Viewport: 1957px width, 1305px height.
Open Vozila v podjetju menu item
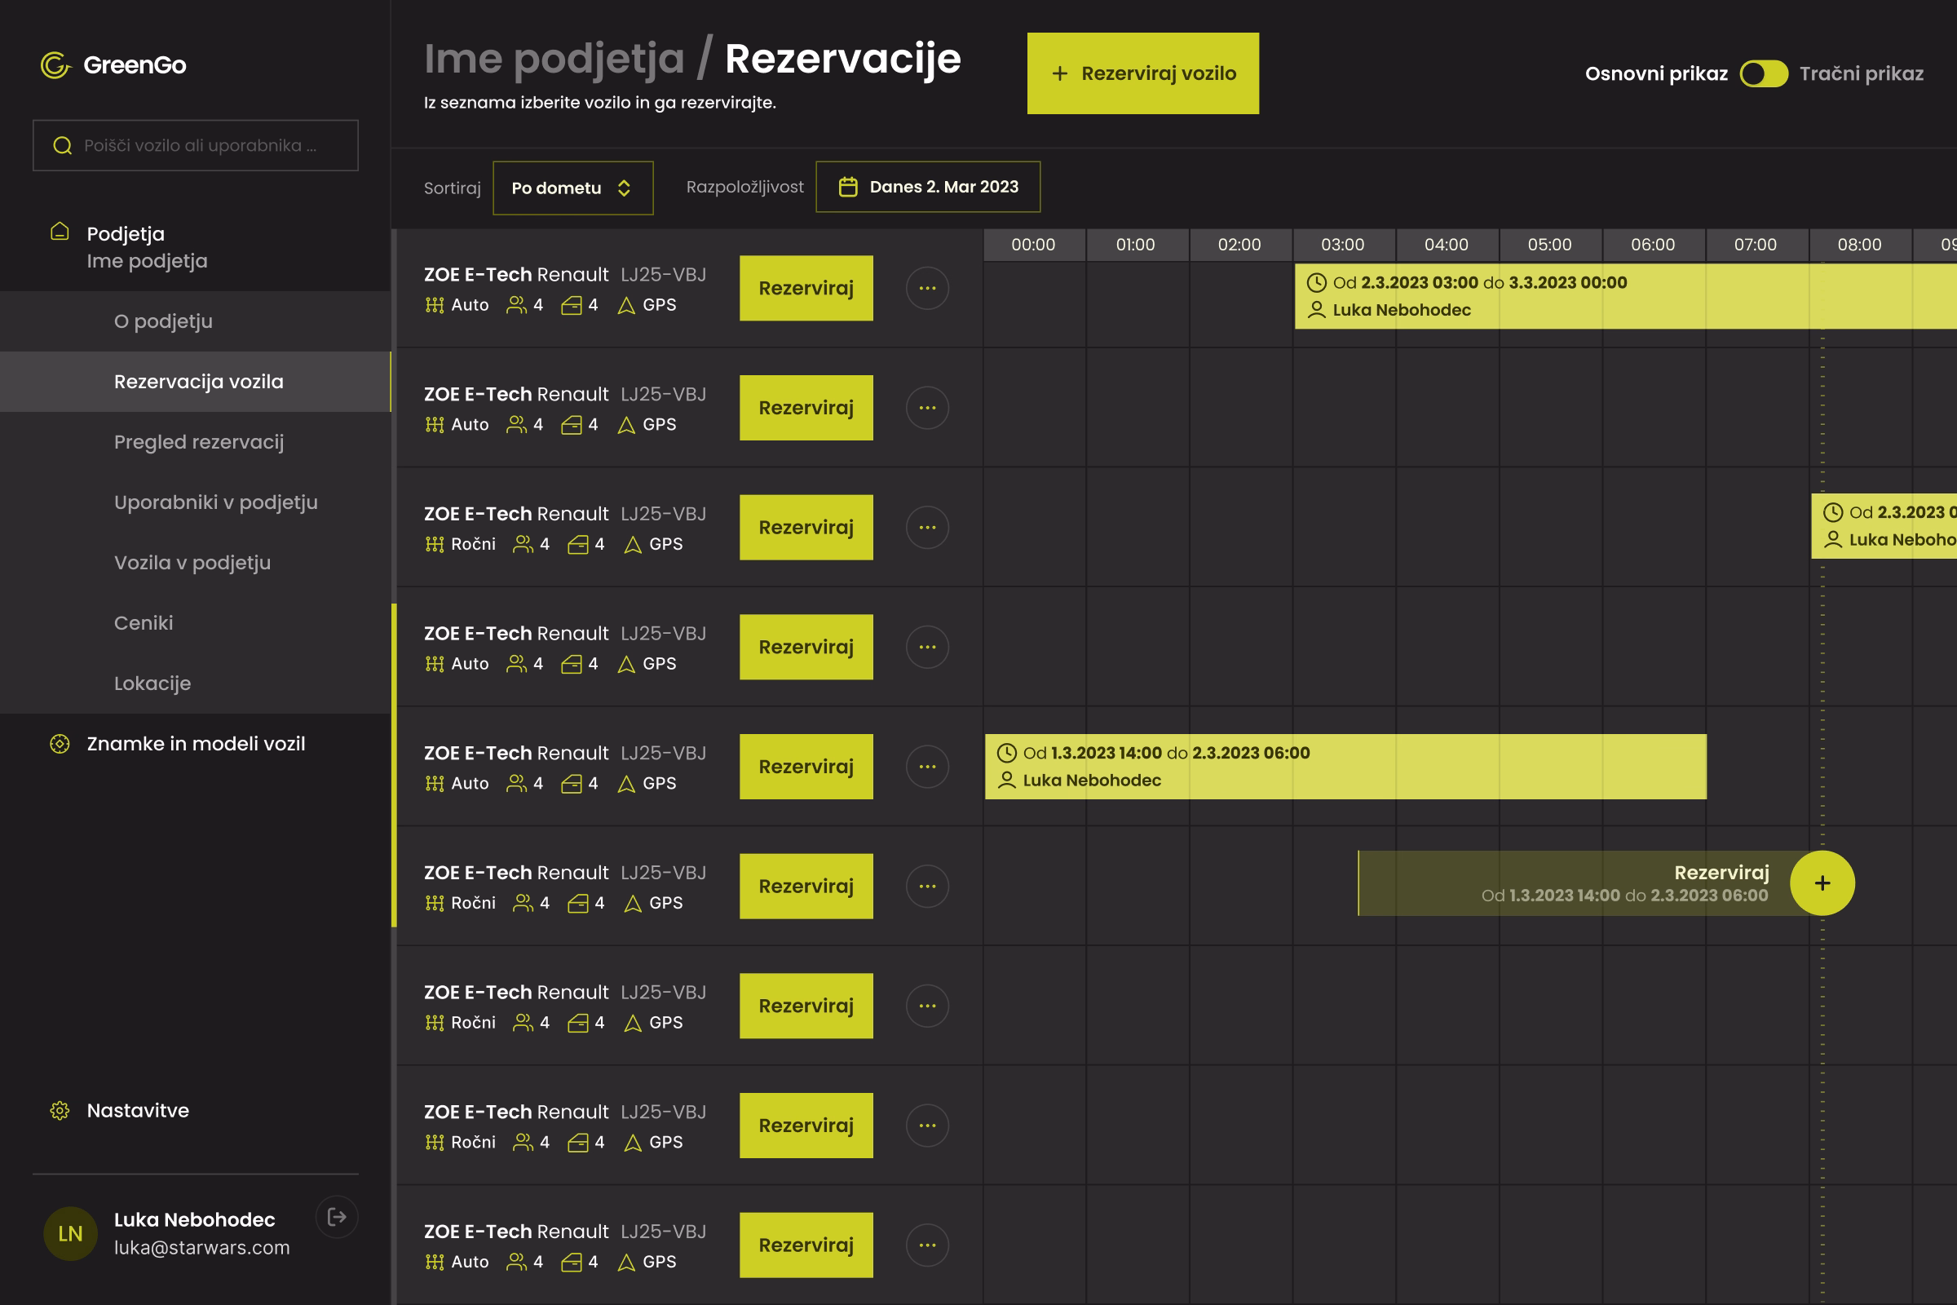point(196,563)
